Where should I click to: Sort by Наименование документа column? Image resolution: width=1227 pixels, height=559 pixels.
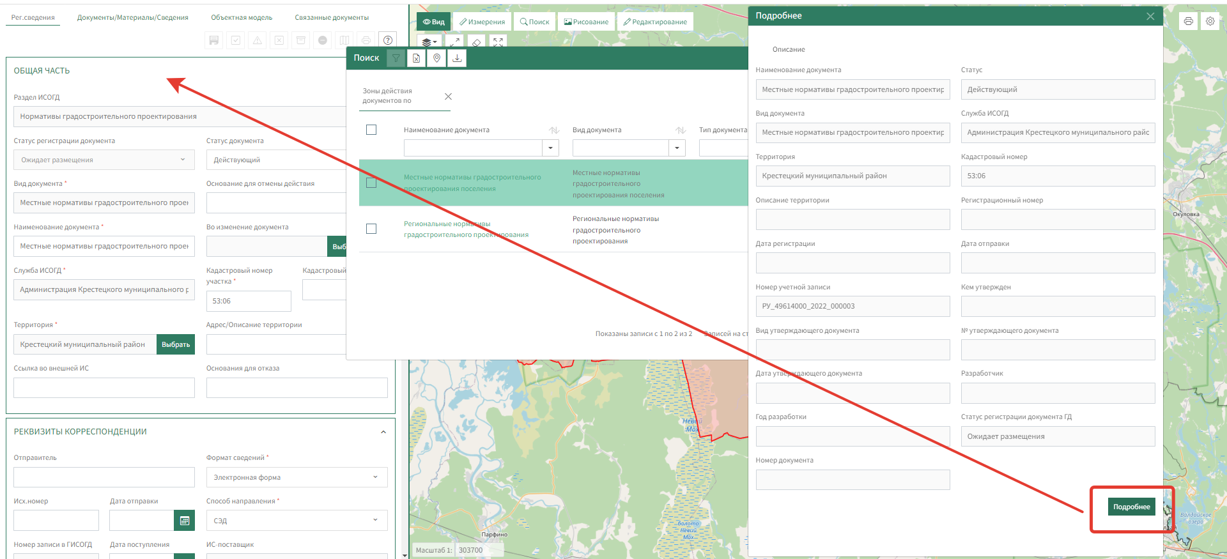tap(553, 130)
